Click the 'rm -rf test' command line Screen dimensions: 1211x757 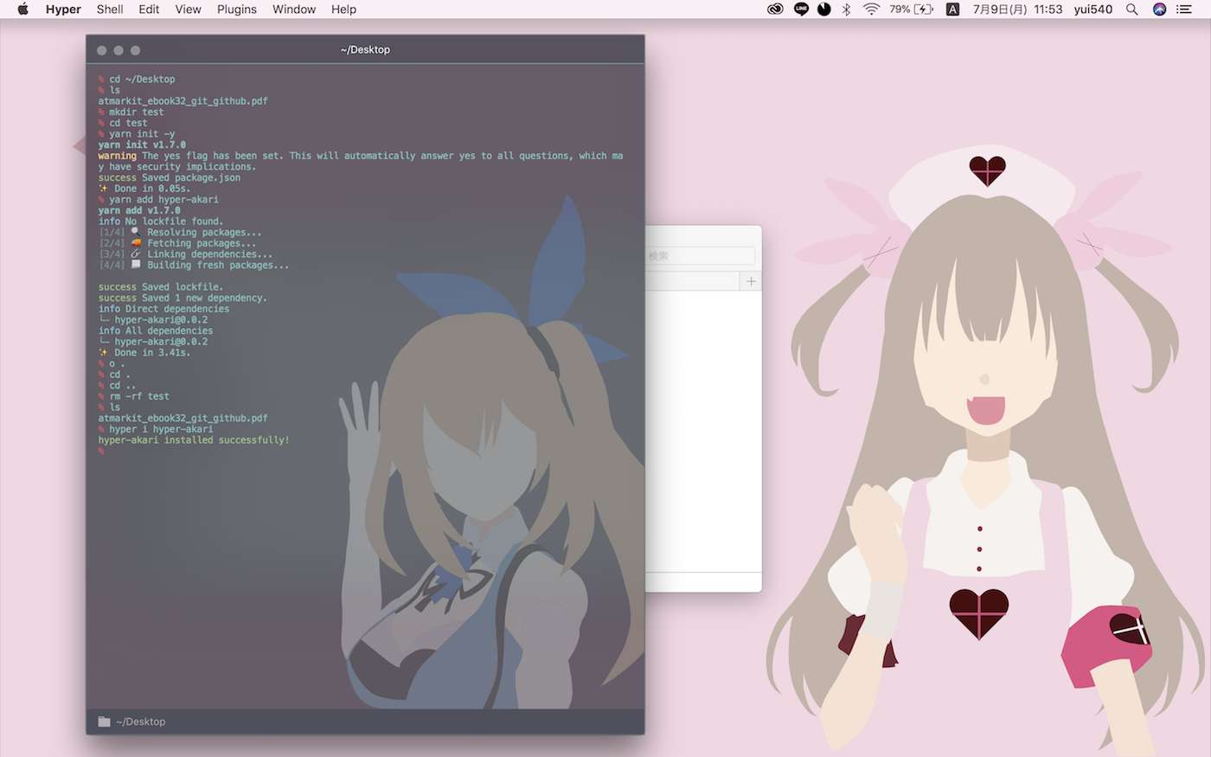click(133, 396)
